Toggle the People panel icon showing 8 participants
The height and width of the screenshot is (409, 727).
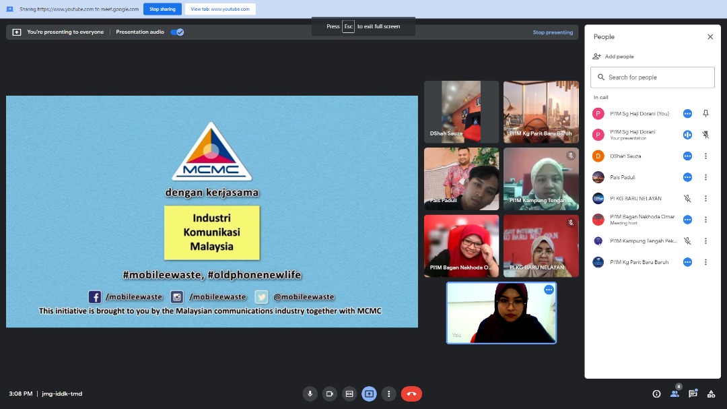(x=674, y=394)
